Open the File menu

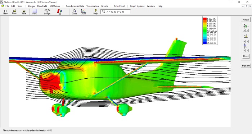[x=7, y=6]
